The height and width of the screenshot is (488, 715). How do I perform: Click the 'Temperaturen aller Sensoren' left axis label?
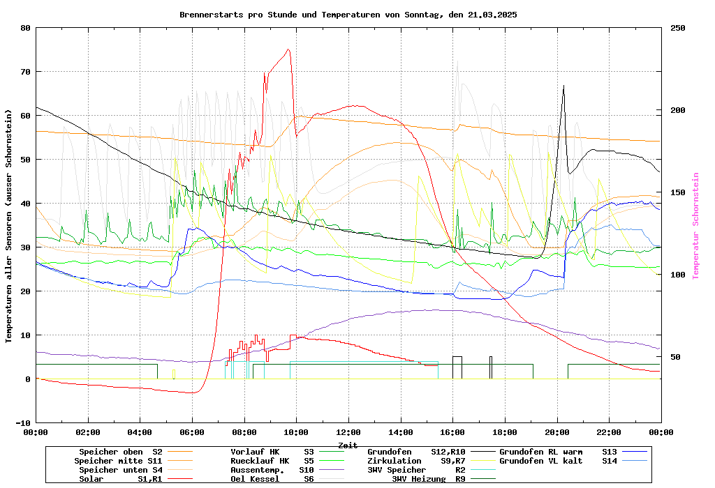click(9, 226)
